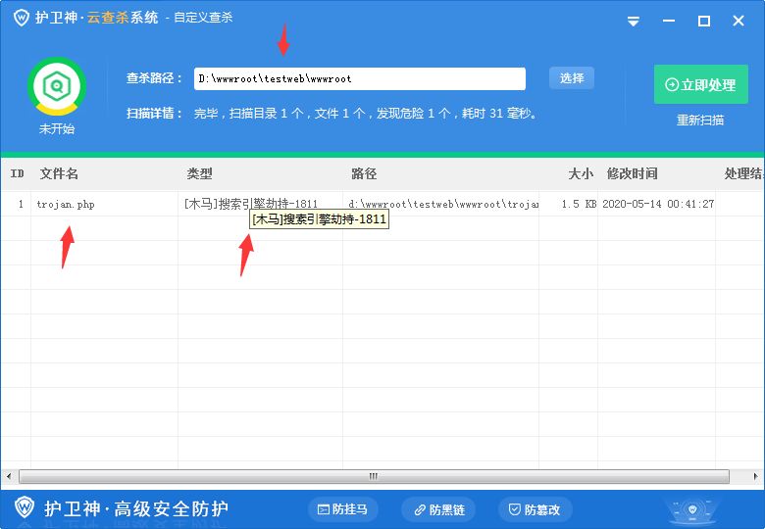
Task: Click the 护卫神 shield logo in title bar
Action: pyautogui.click(x=20, y=19)
